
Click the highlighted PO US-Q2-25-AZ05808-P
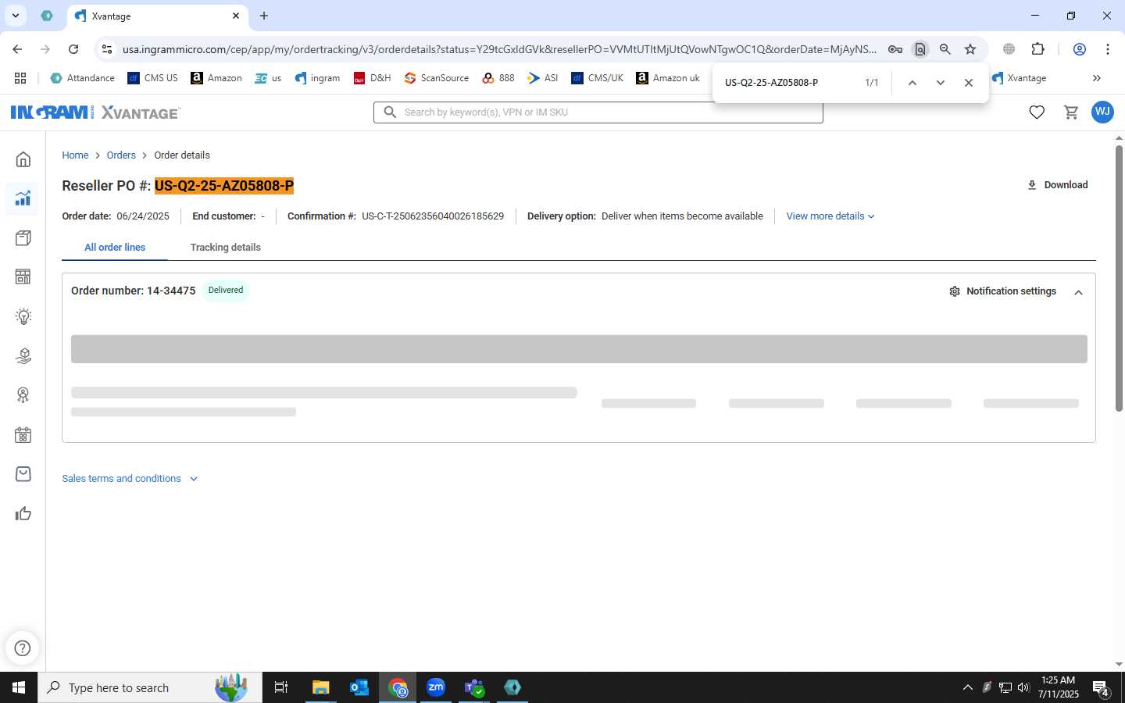coord(224,186)
